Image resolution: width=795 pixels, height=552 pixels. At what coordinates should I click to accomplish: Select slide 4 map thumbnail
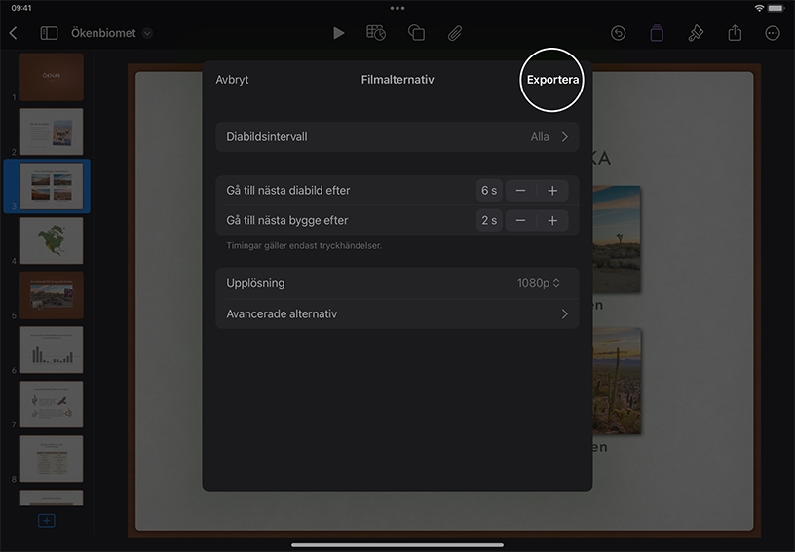[x=52, y=240]
